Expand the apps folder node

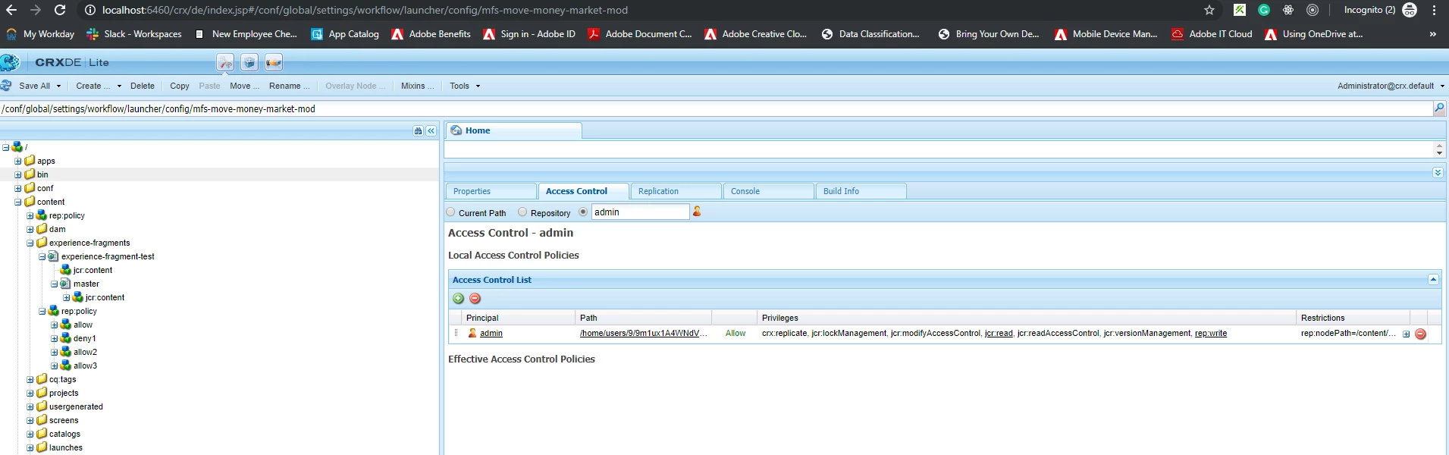pyautogui.click(x=18, y=161)
